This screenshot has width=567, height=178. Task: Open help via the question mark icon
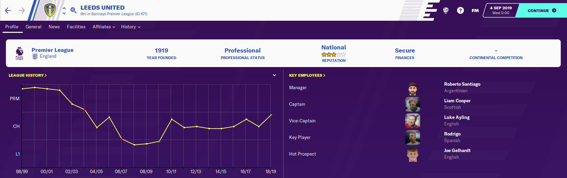(x=460, y=10)
